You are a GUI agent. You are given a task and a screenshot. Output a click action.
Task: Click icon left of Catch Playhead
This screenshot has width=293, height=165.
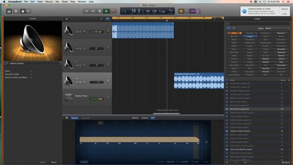point(101,19)
